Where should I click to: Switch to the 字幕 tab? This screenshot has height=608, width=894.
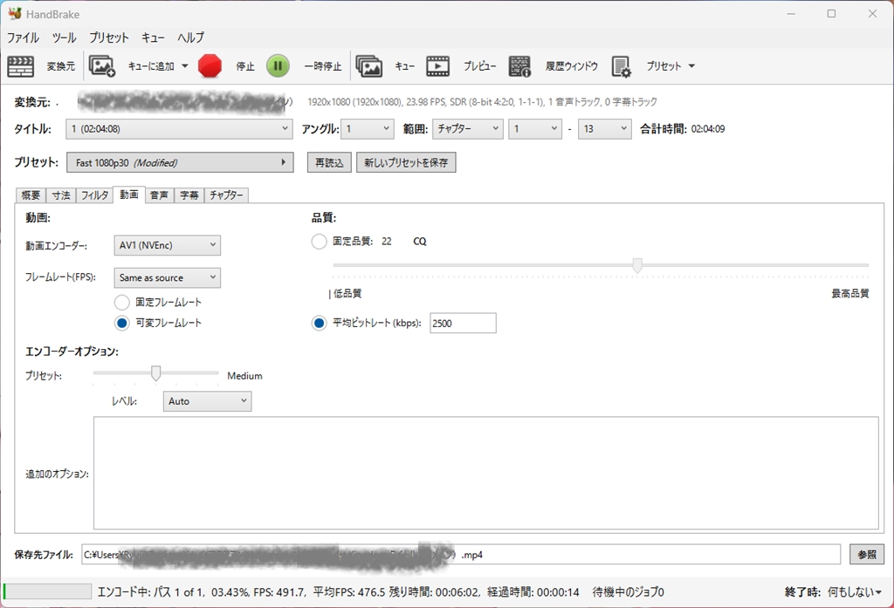tap(189, 195)
